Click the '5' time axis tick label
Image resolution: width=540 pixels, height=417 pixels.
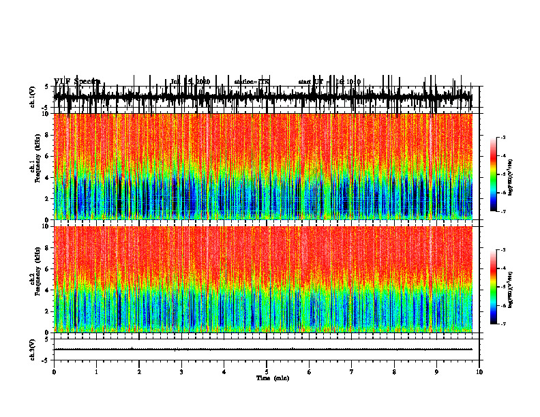pos(267,372)
